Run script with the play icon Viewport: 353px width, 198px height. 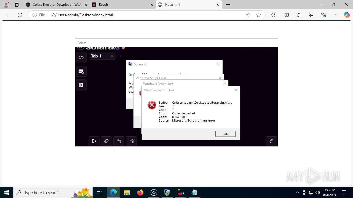tap(94, 141)
